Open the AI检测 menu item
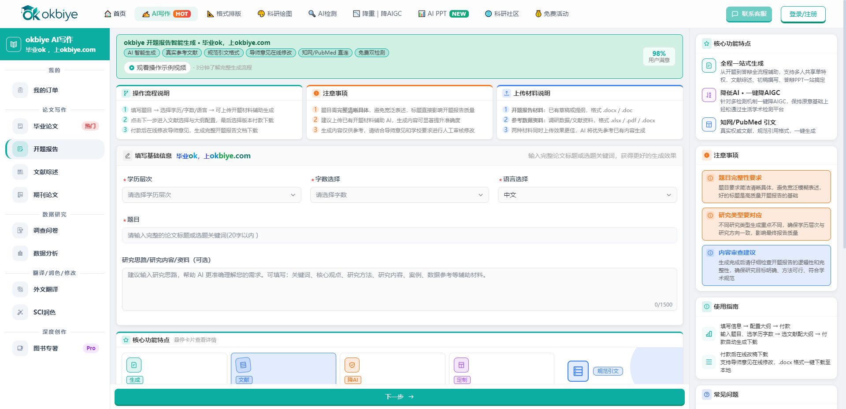846x409 pixels. [x=323, y=14]
